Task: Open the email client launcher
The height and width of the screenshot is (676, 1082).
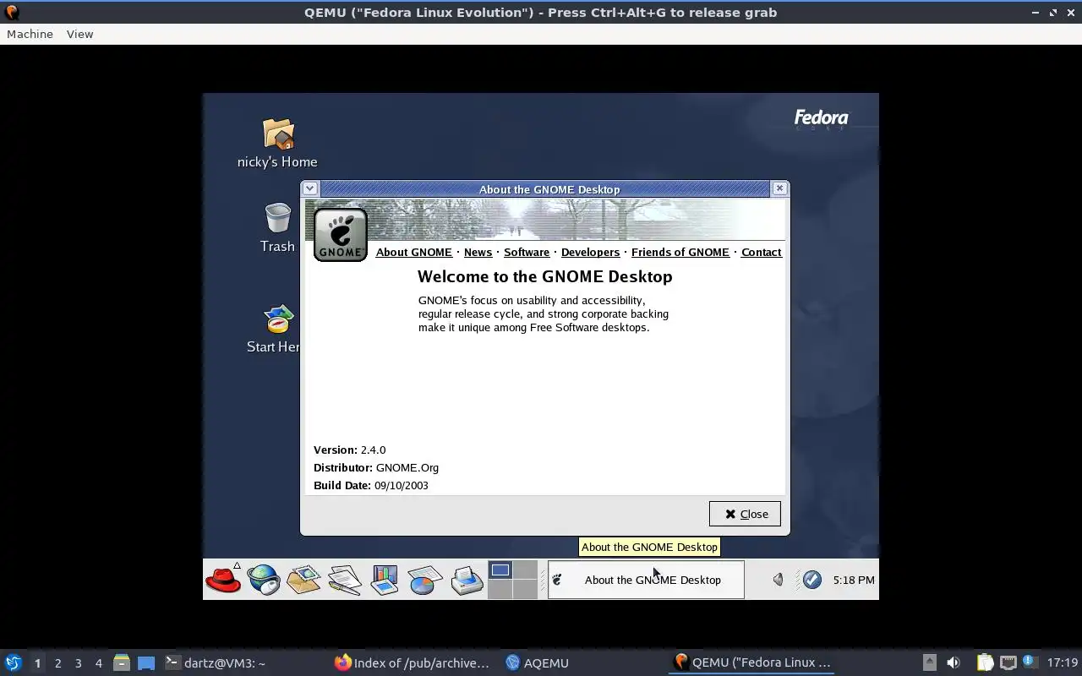Action: [303, 580]
